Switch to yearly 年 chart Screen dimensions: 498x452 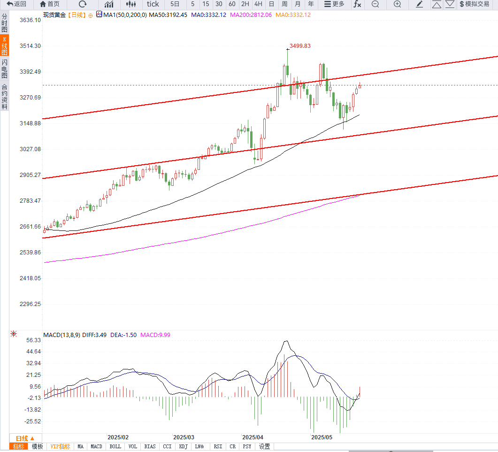click(x=311, y=4)
